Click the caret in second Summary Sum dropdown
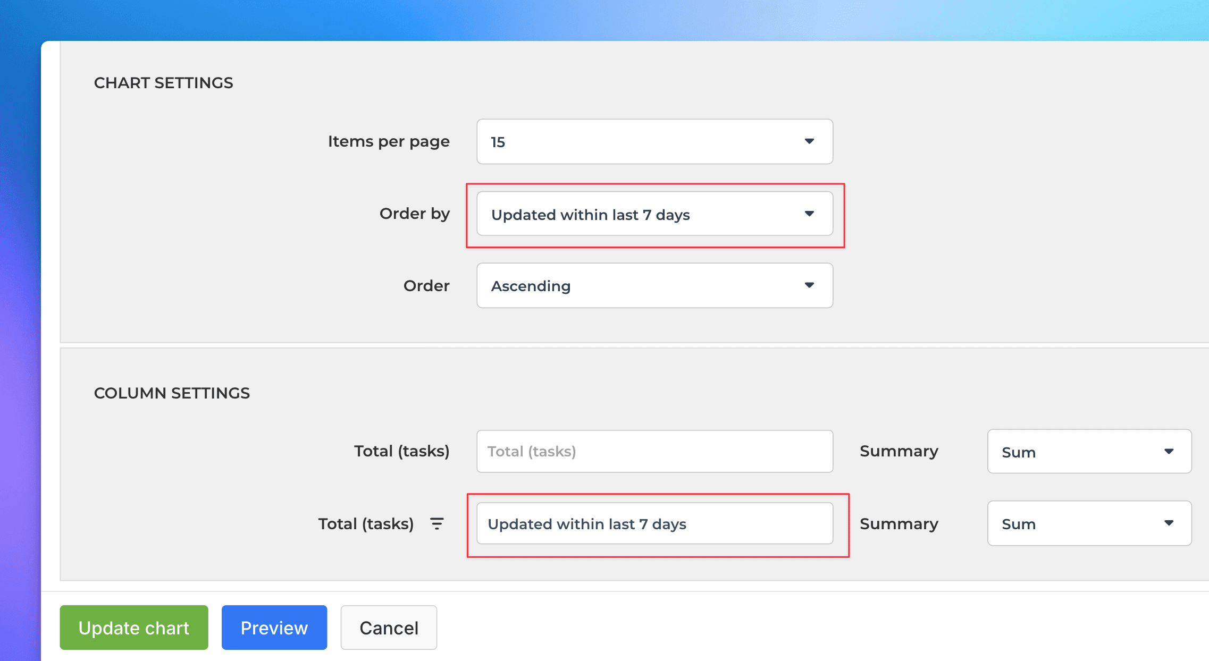 (x=1168, y=523)
